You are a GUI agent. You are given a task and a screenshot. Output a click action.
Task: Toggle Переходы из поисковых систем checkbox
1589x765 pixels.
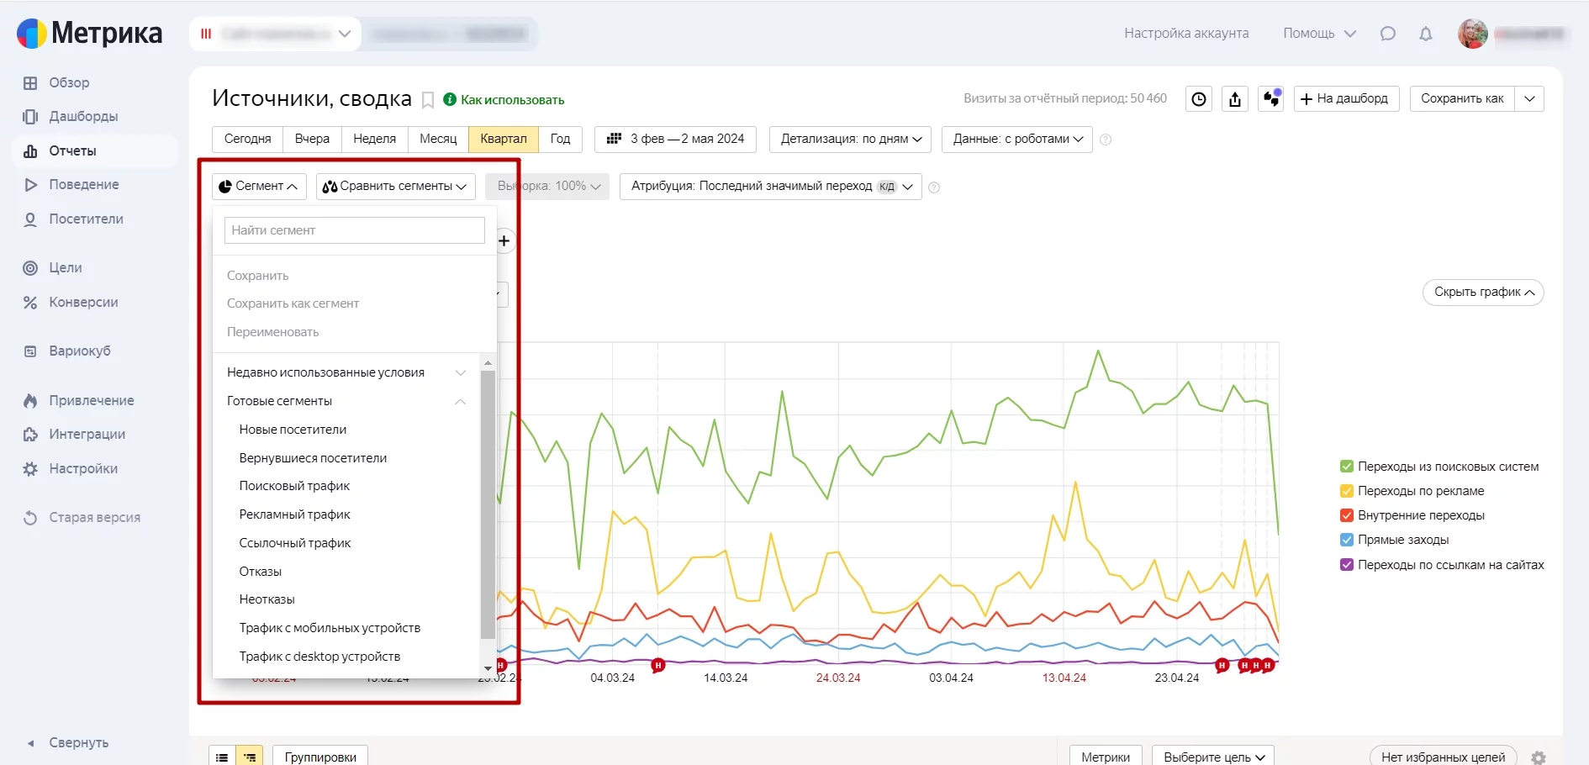pos(1347,467)
